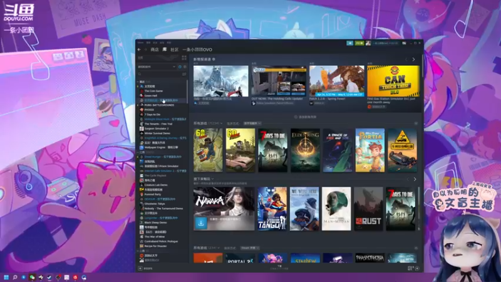The image size is (501, 282).
Task: Go back with the Steam back arrow
Action: (139, 50)
